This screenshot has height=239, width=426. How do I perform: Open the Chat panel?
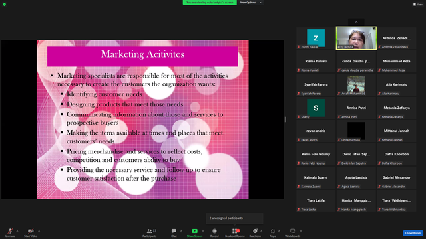(174, 232)
